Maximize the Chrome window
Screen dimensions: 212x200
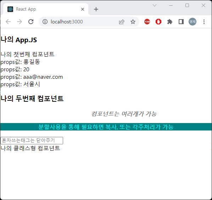187,5
